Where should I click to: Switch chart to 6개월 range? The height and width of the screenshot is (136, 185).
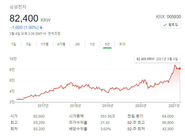click(61, 44)
